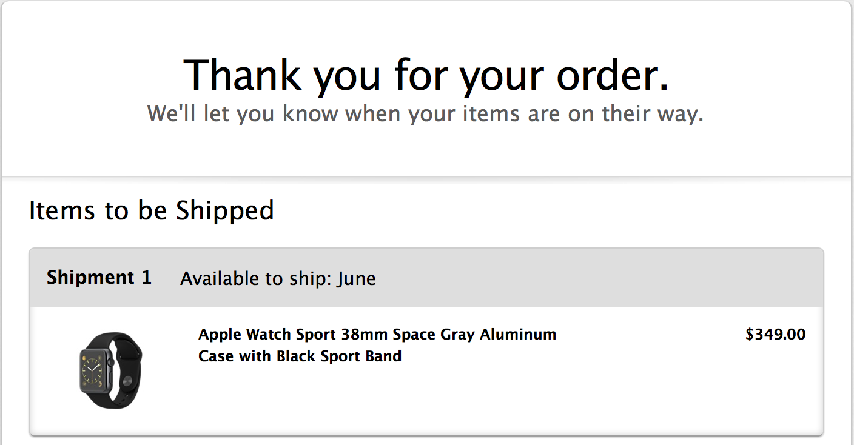The height and width of the screenshot is (445, 854).
Task: Click the "Case with Black Sport Band" line
Action: (300, 356)
